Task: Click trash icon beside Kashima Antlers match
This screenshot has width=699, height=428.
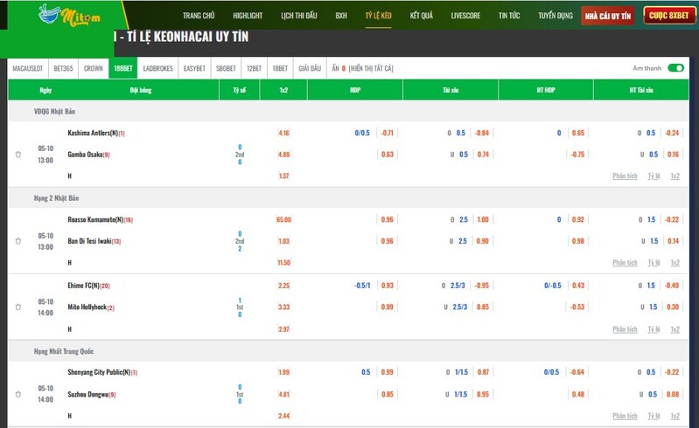Action: (18, 155)
